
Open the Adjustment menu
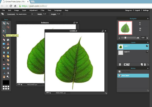[x=33, y=10]
